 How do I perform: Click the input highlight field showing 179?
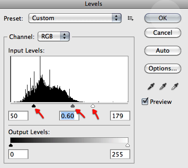point(120,116)
